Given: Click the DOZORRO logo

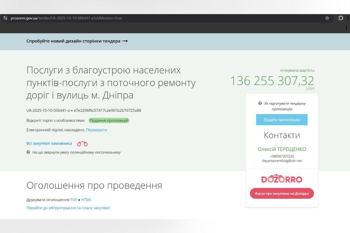Looking at the screenshot, I should (x=281, y=179).
